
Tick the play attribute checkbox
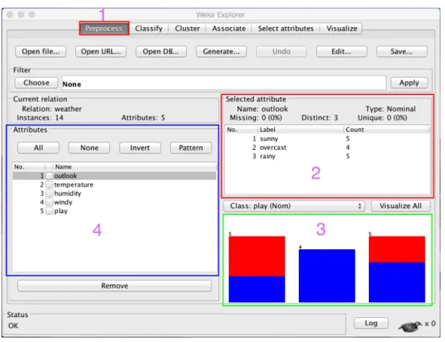(50, 211)
